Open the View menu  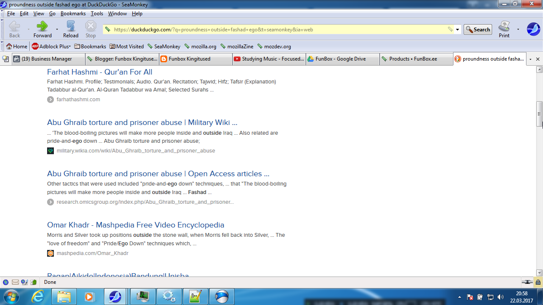(39, 14)
